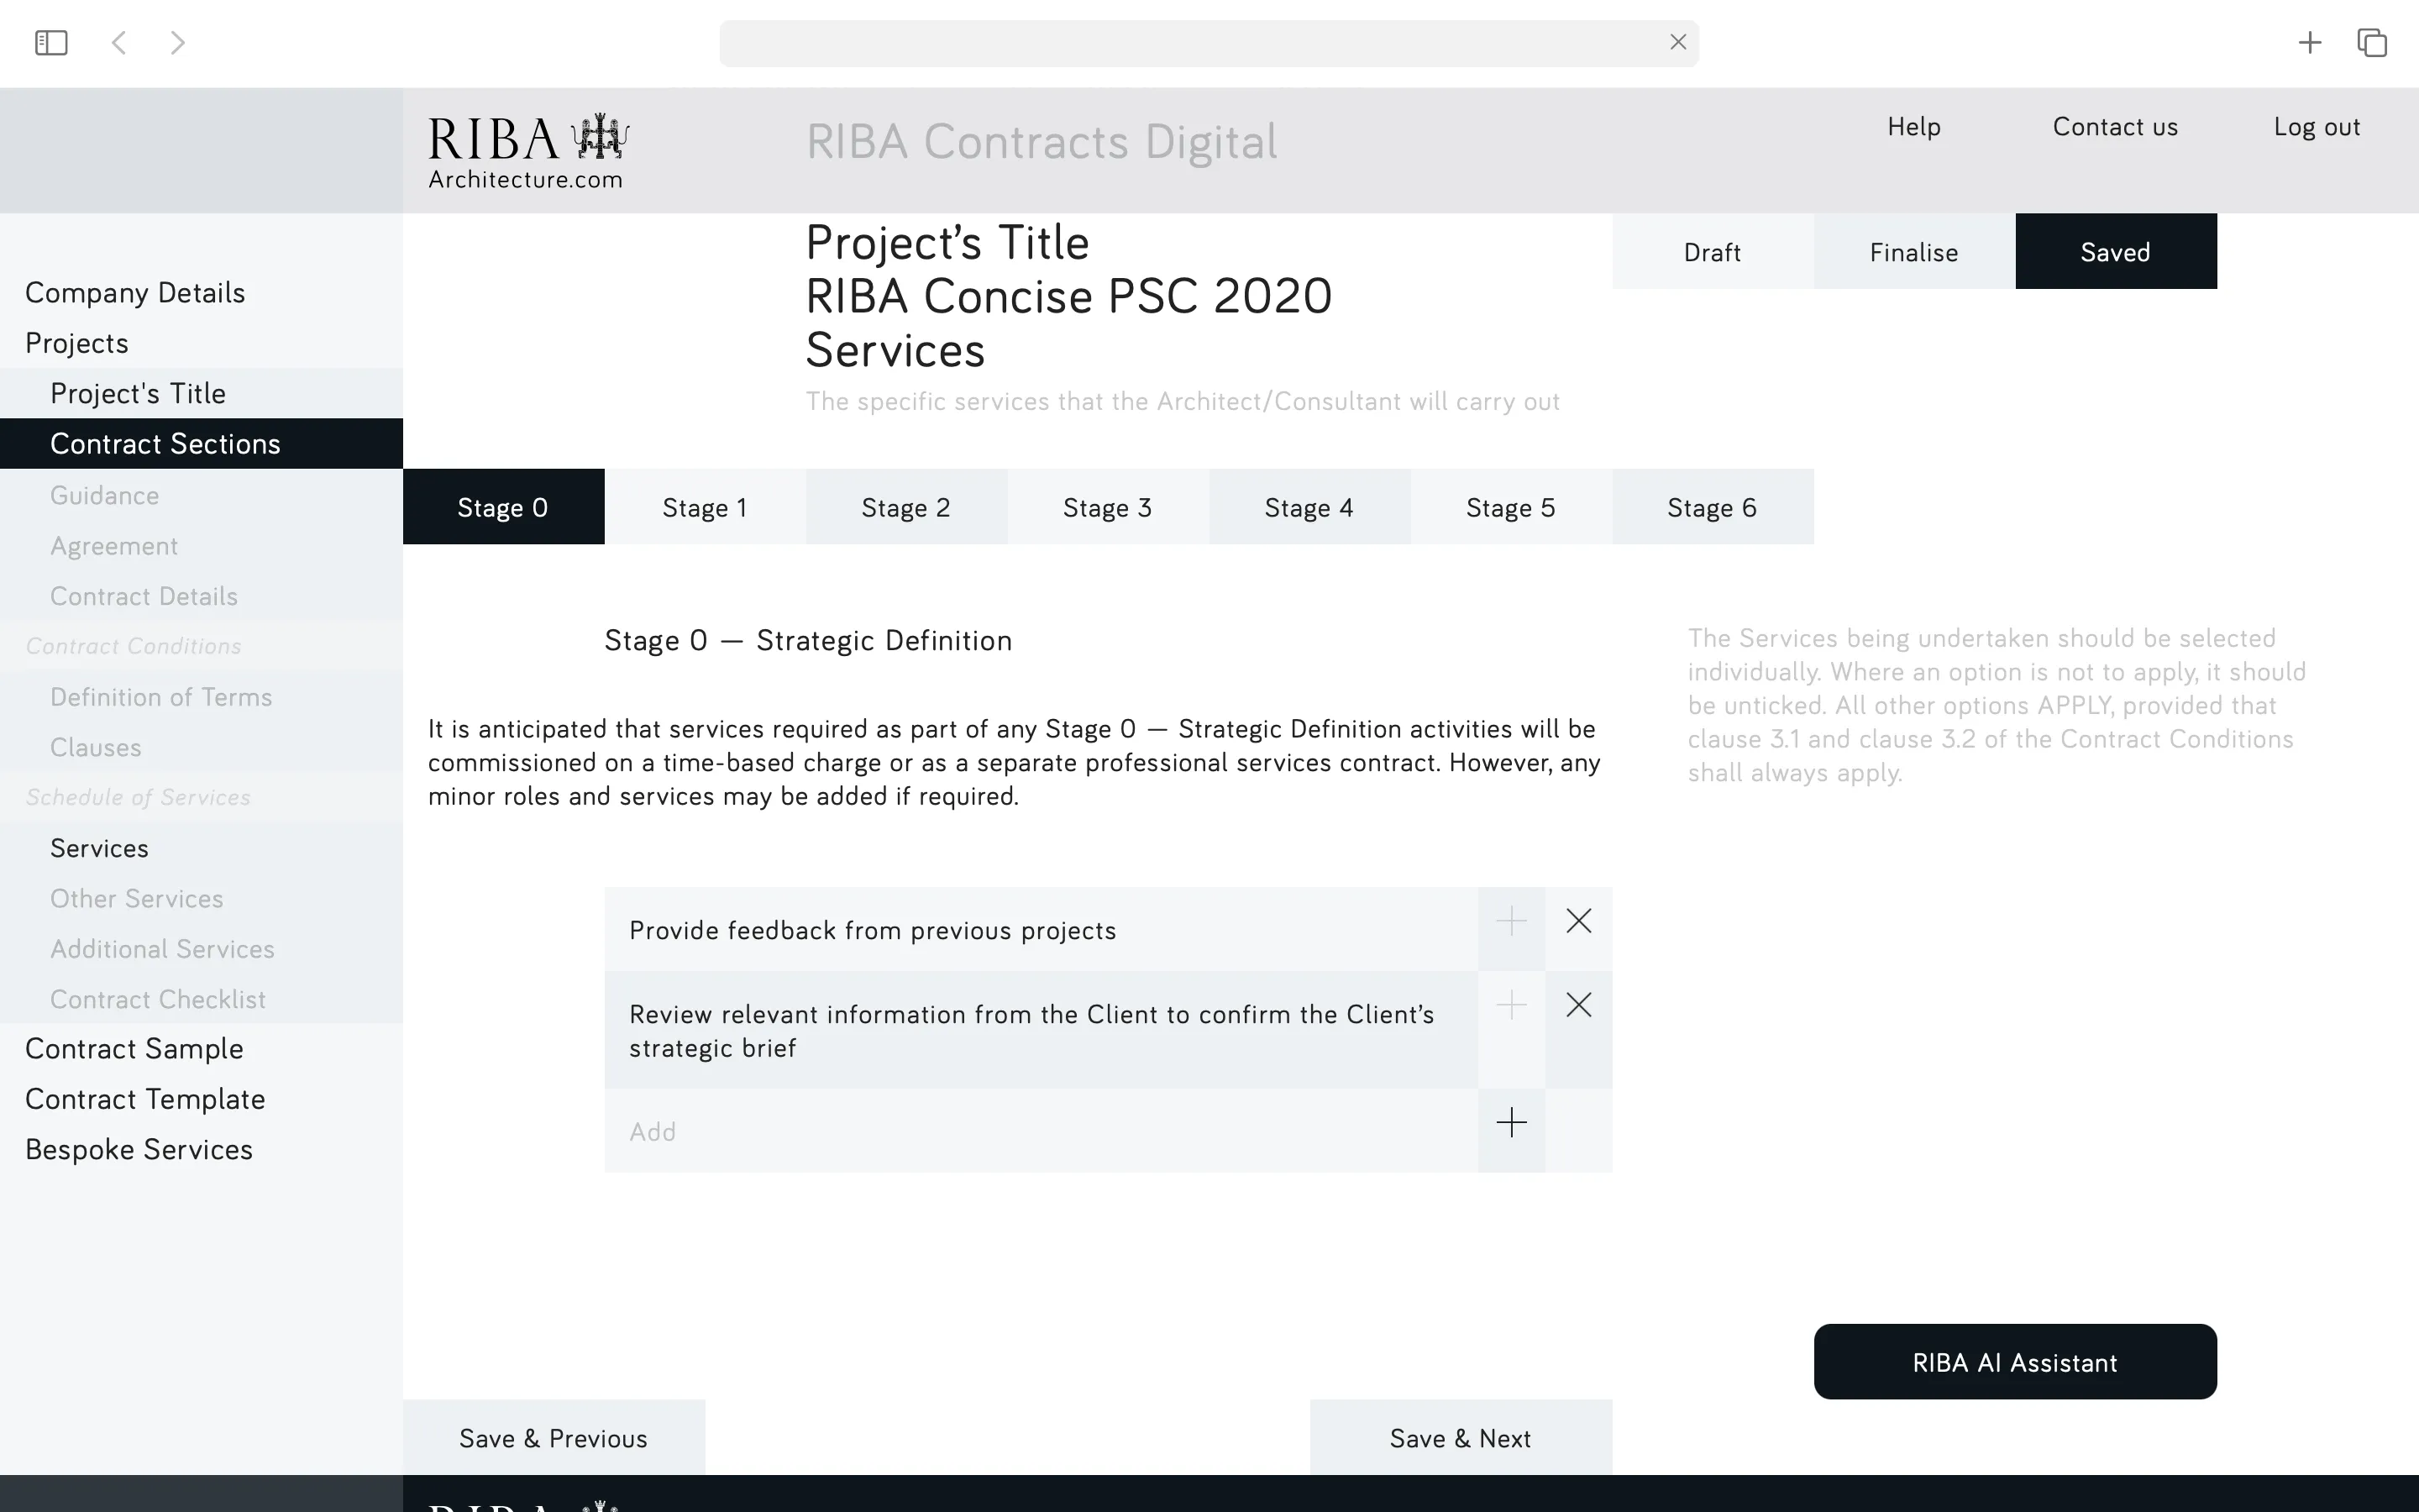Switch to the Stage 6 tab
Viewport: 2419px width, 1512px height.
tap(1711, 507)
